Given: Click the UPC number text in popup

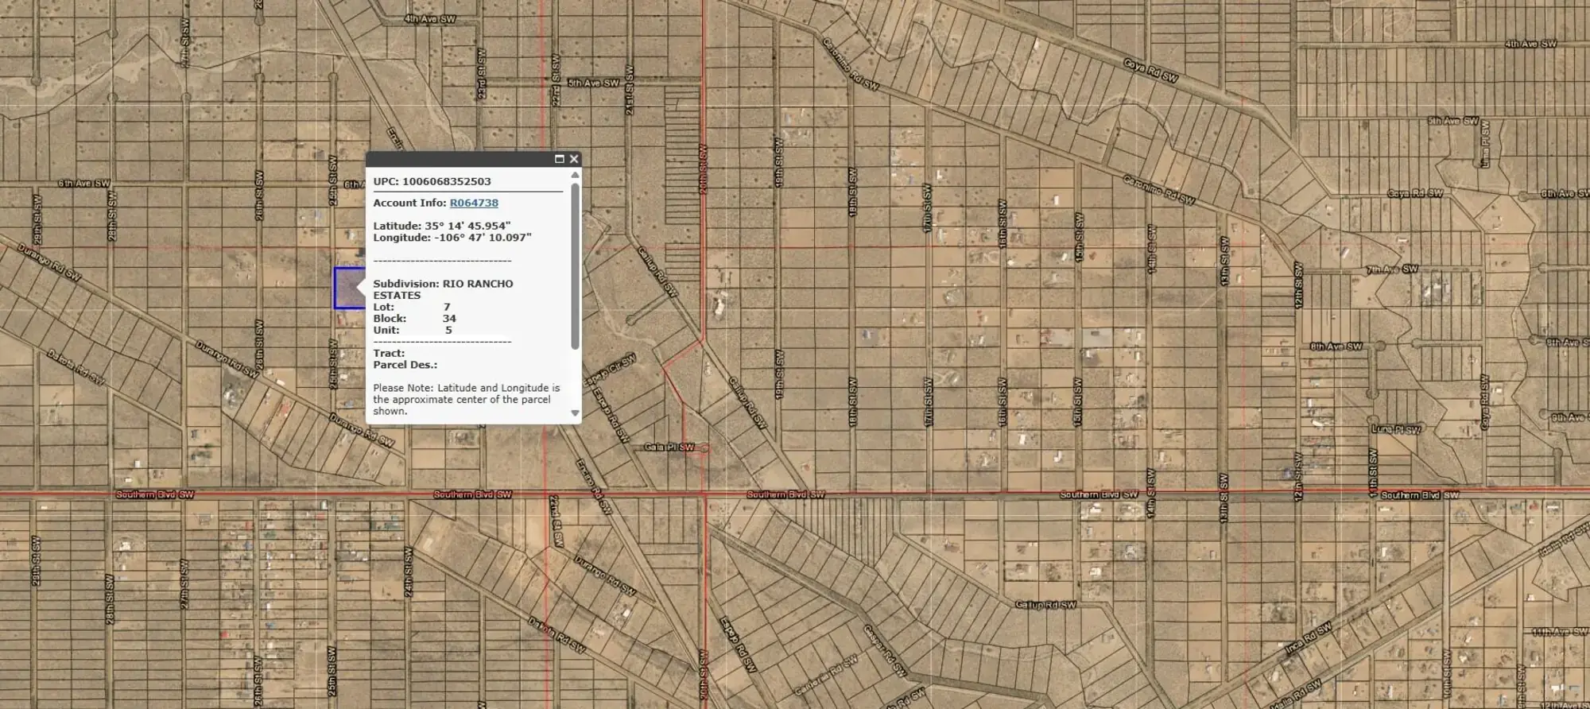Looking at the screenshot, I should (446, 181).
